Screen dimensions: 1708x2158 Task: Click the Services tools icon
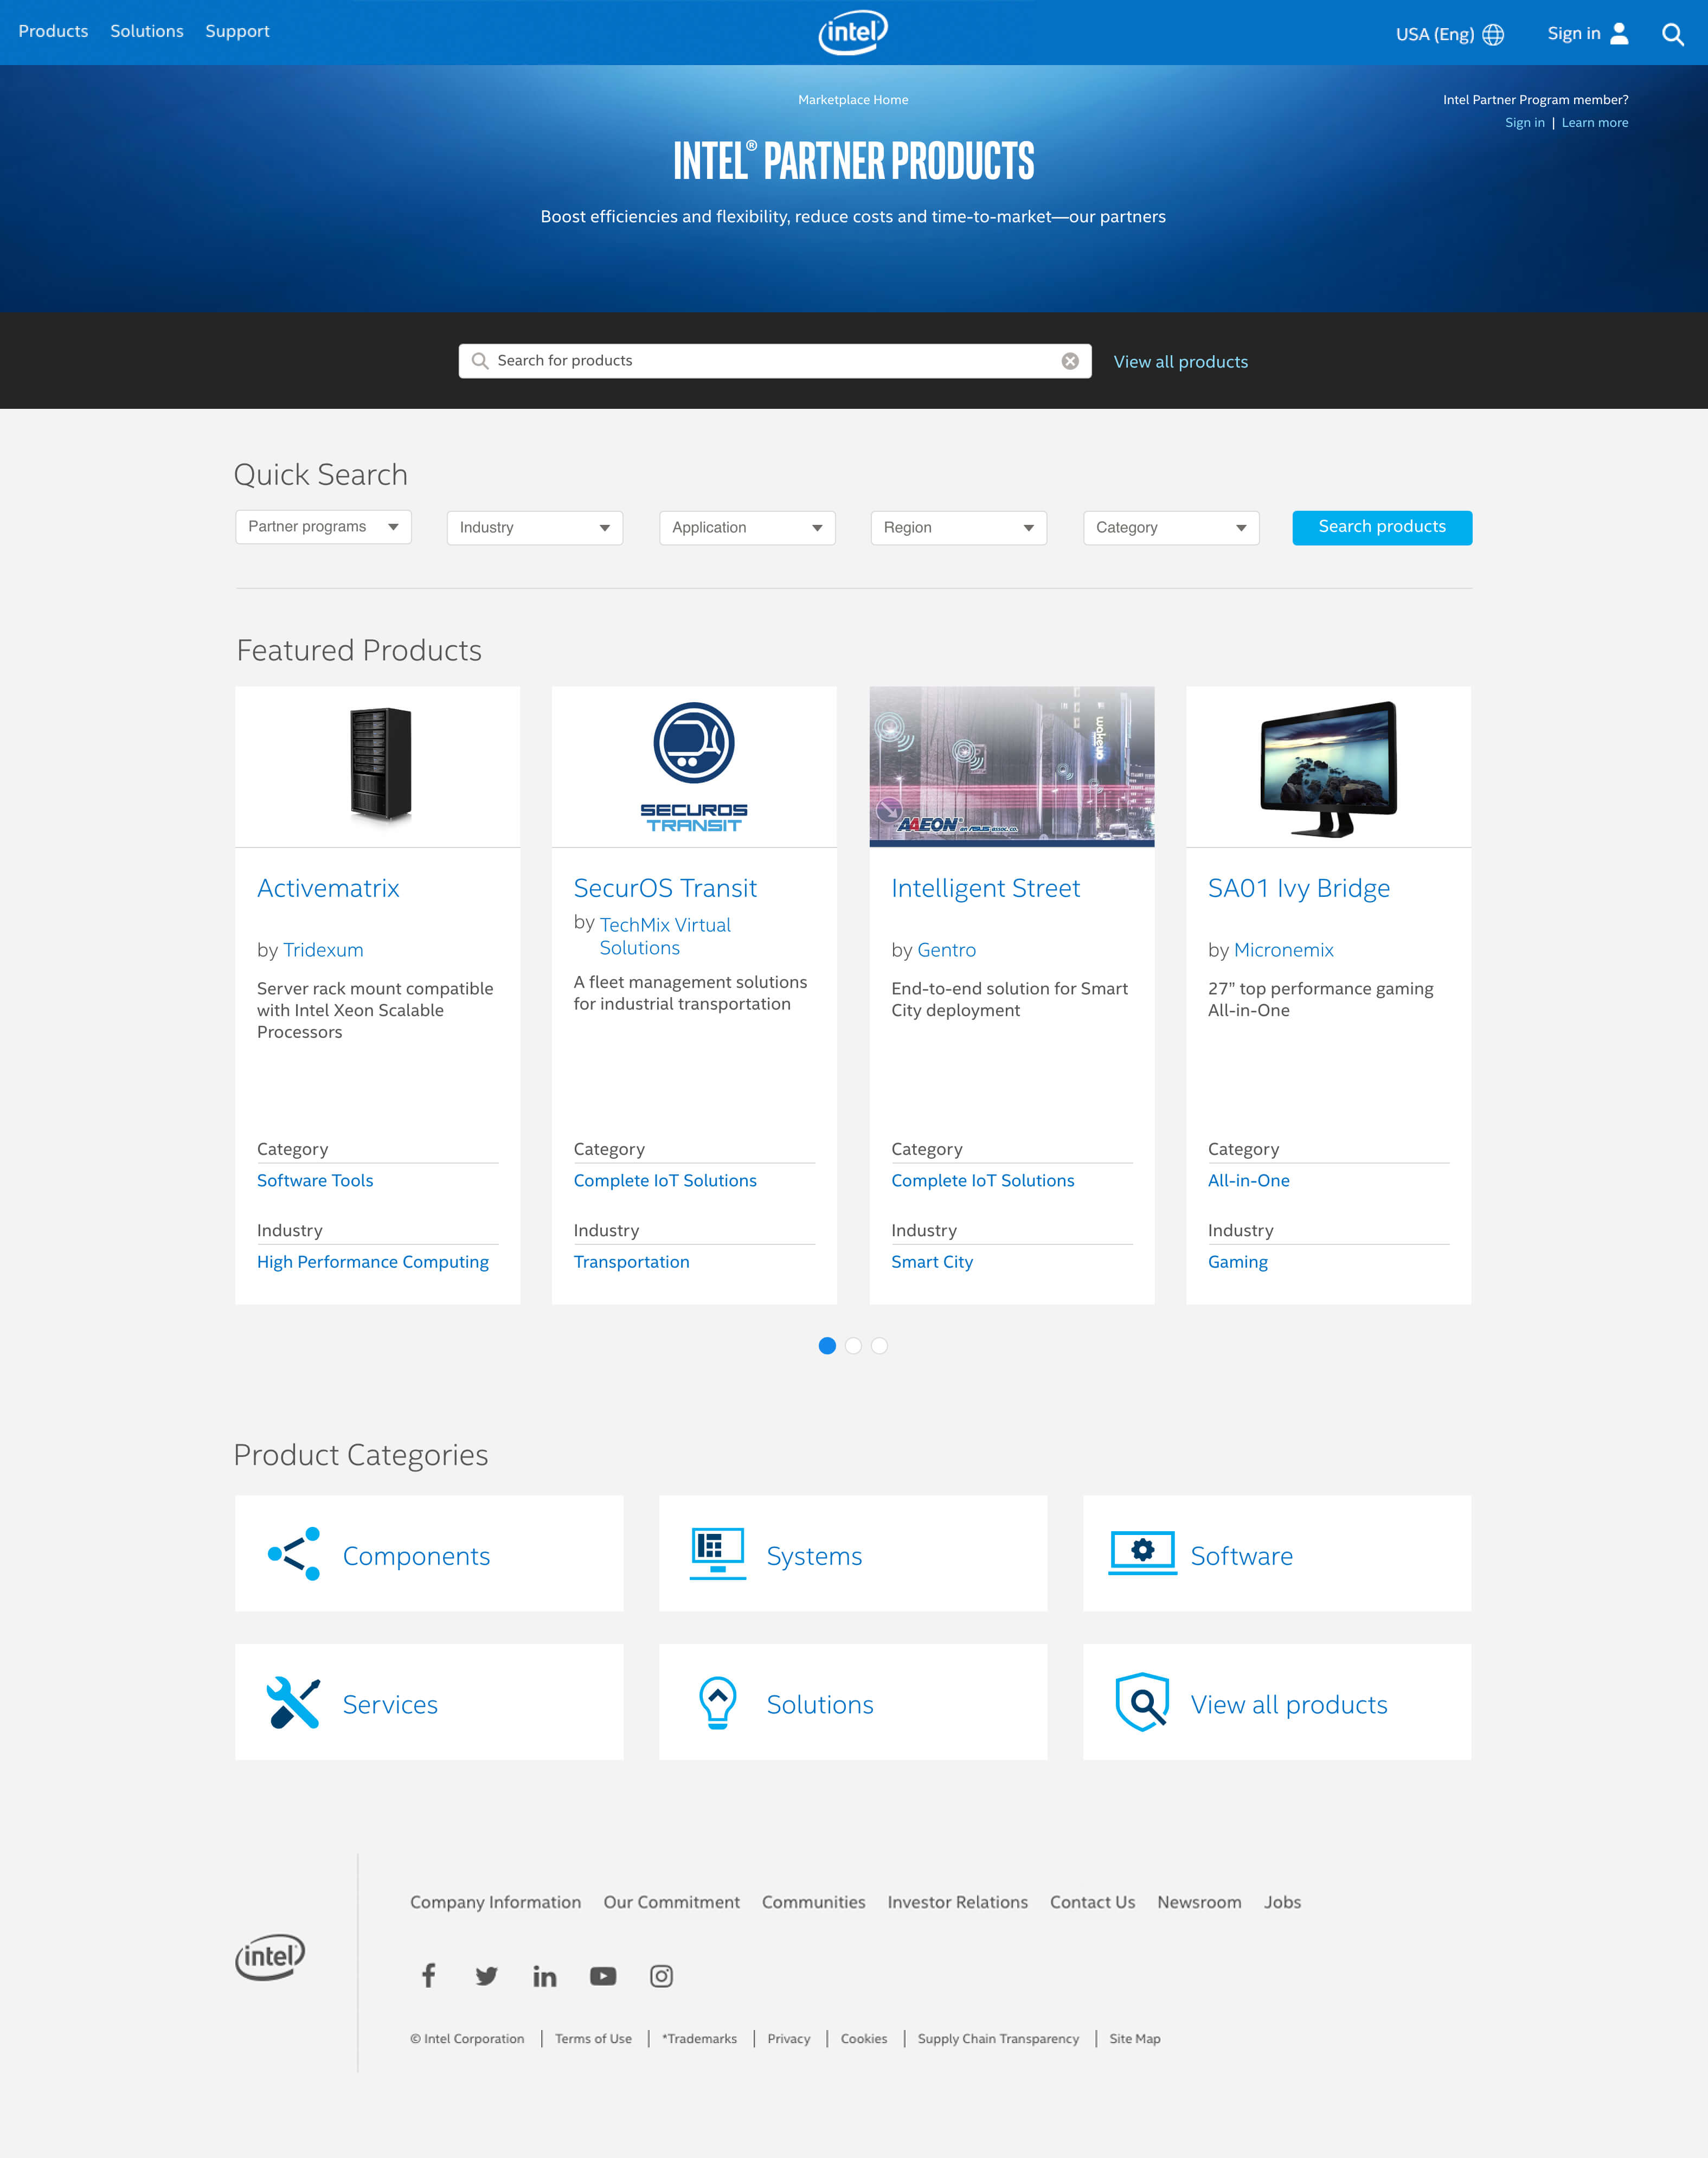294,1702
